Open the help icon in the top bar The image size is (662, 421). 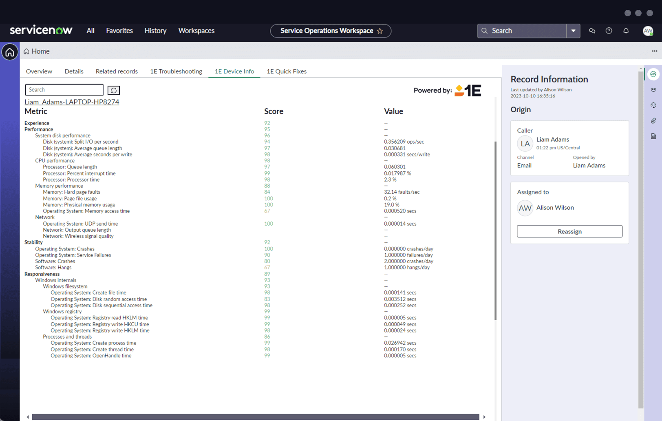point(609,31)
